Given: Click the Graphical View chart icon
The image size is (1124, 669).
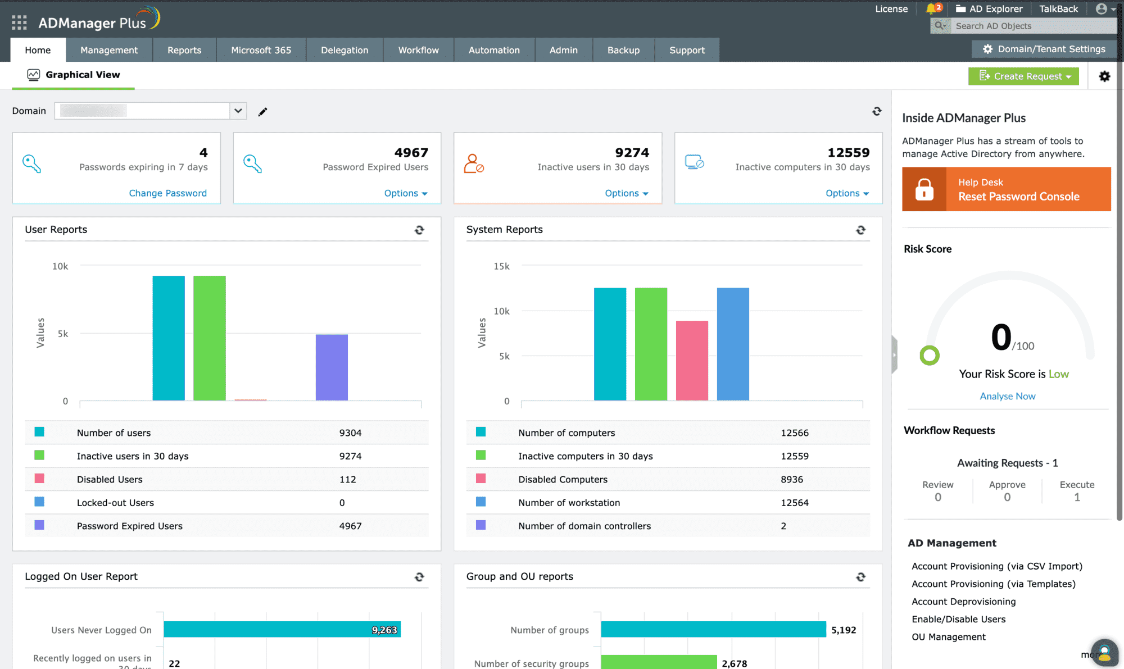Looking at the screenshot, I should (x=34, y=75).
